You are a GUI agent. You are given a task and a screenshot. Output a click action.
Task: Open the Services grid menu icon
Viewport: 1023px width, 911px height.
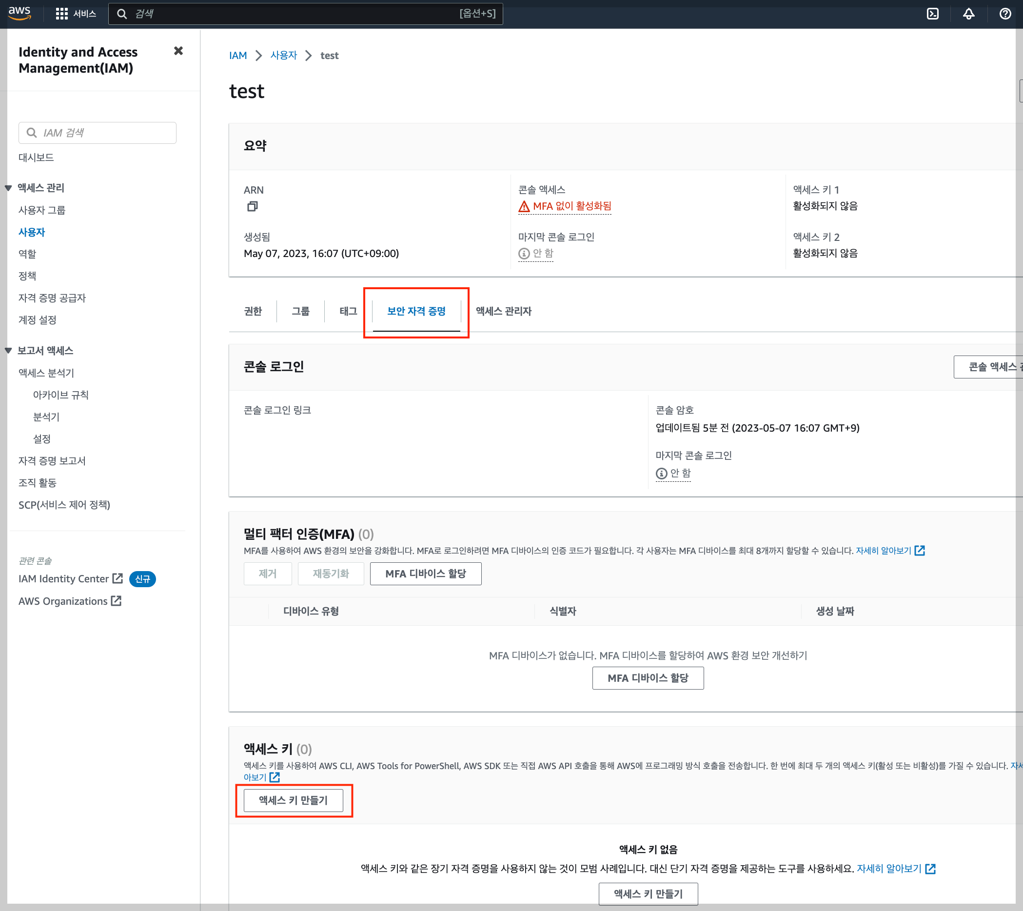point(61,14)
